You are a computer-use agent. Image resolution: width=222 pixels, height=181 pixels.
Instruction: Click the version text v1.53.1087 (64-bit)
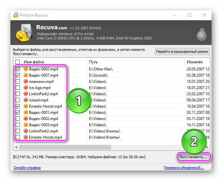[x=85, y=28]
